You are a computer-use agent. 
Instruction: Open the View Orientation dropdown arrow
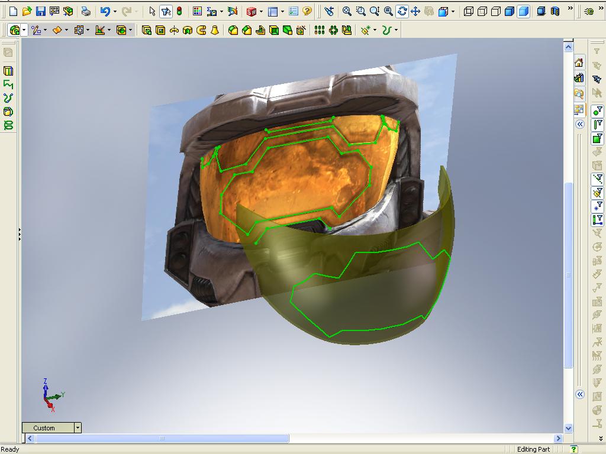coord(453,12)
